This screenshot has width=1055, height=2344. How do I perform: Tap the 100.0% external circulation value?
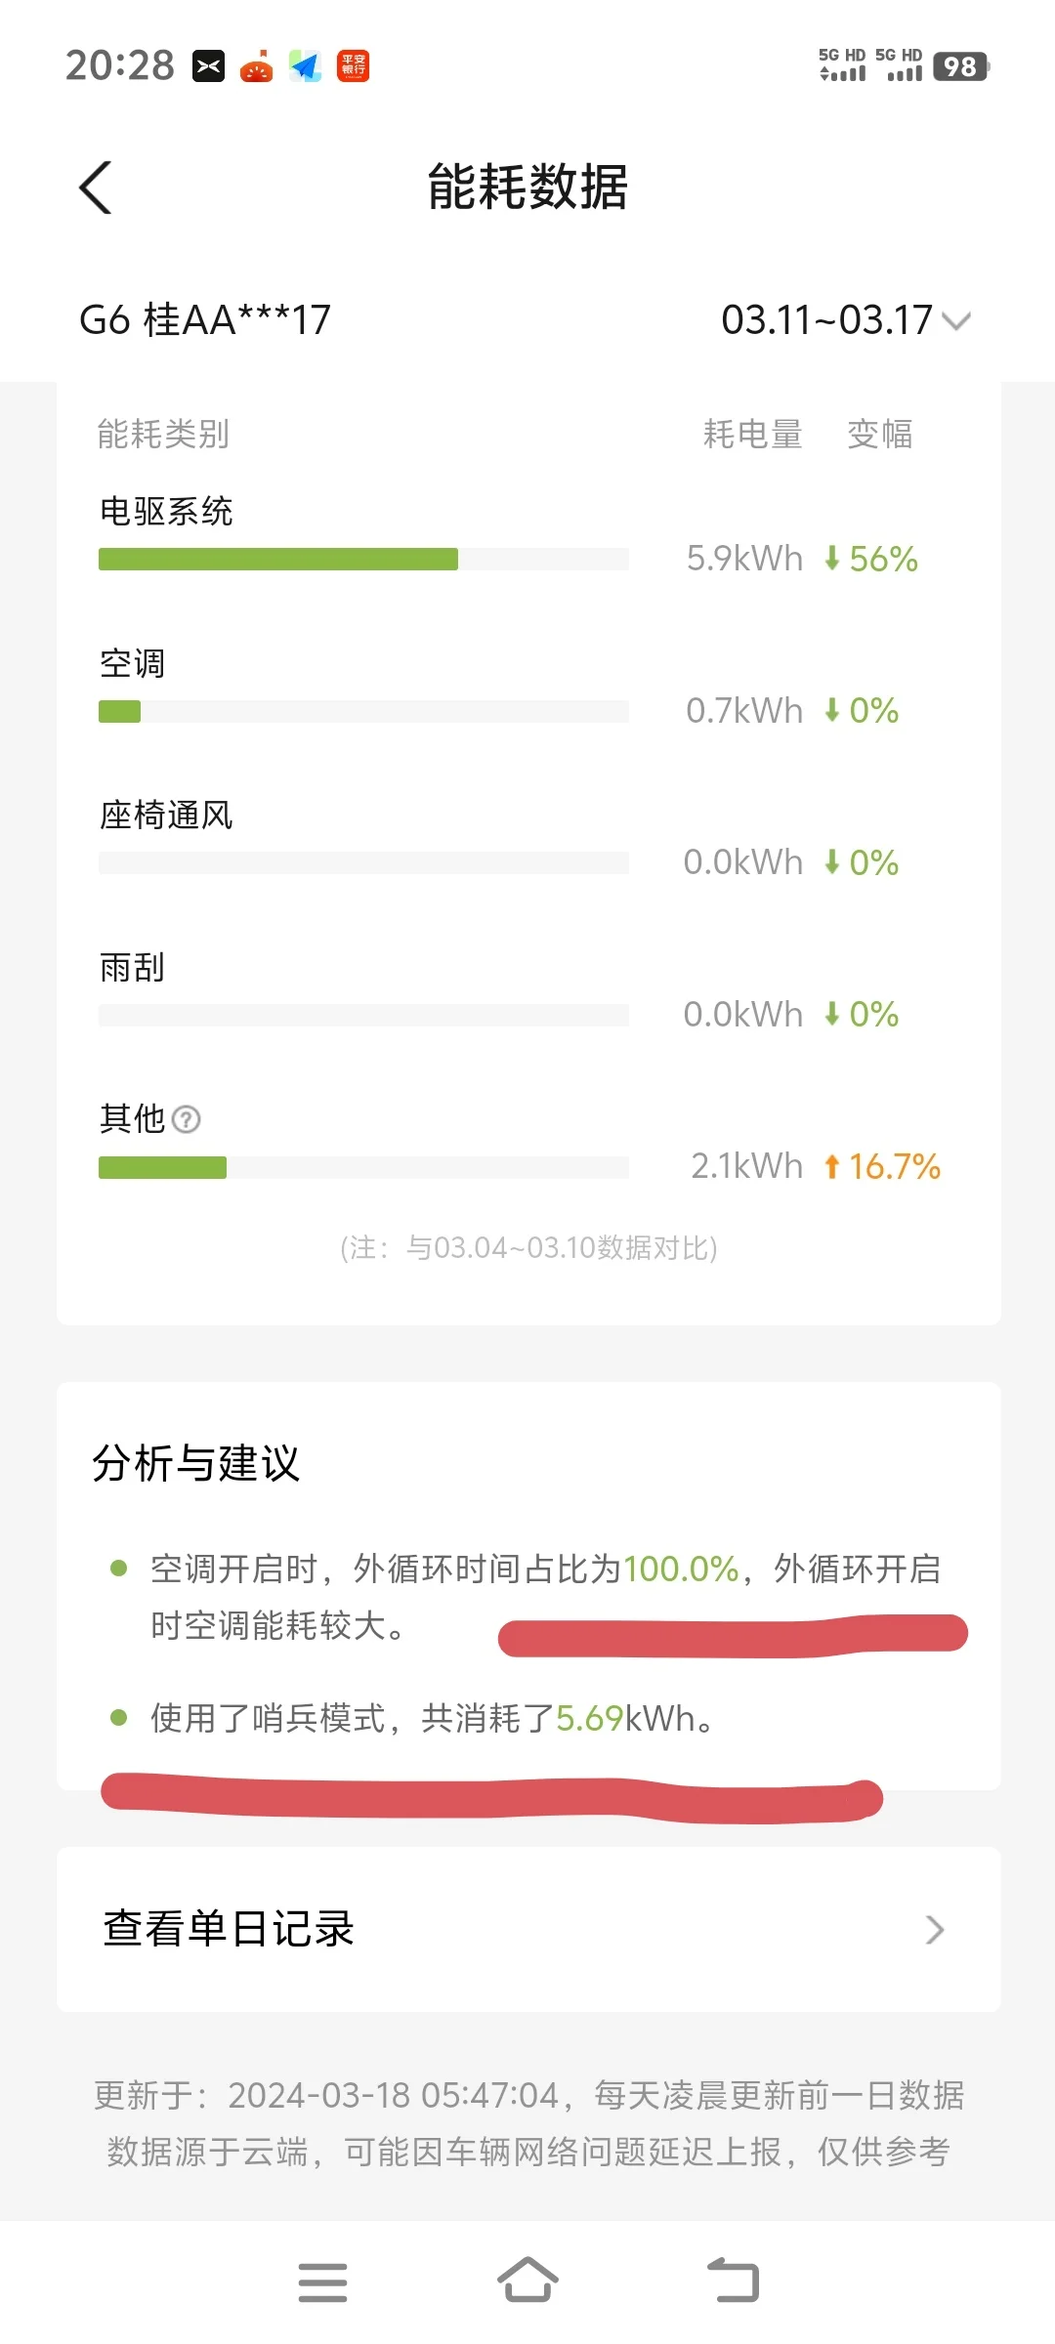point(681,1569)
